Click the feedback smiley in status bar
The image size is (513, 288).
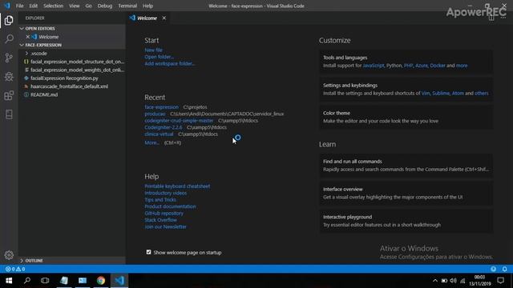pos(493,269)
